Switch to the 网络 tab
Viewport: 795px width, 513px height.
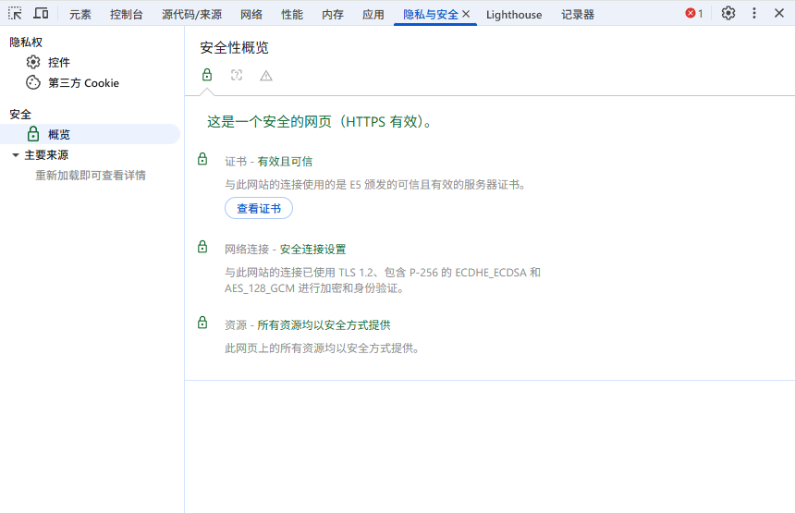[x=251, y=14]
